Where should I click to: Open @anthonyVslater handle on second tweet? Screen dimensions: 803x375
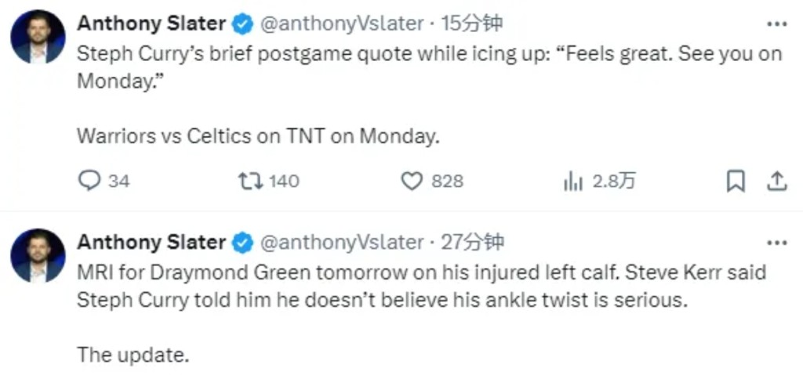click(341, 243)
